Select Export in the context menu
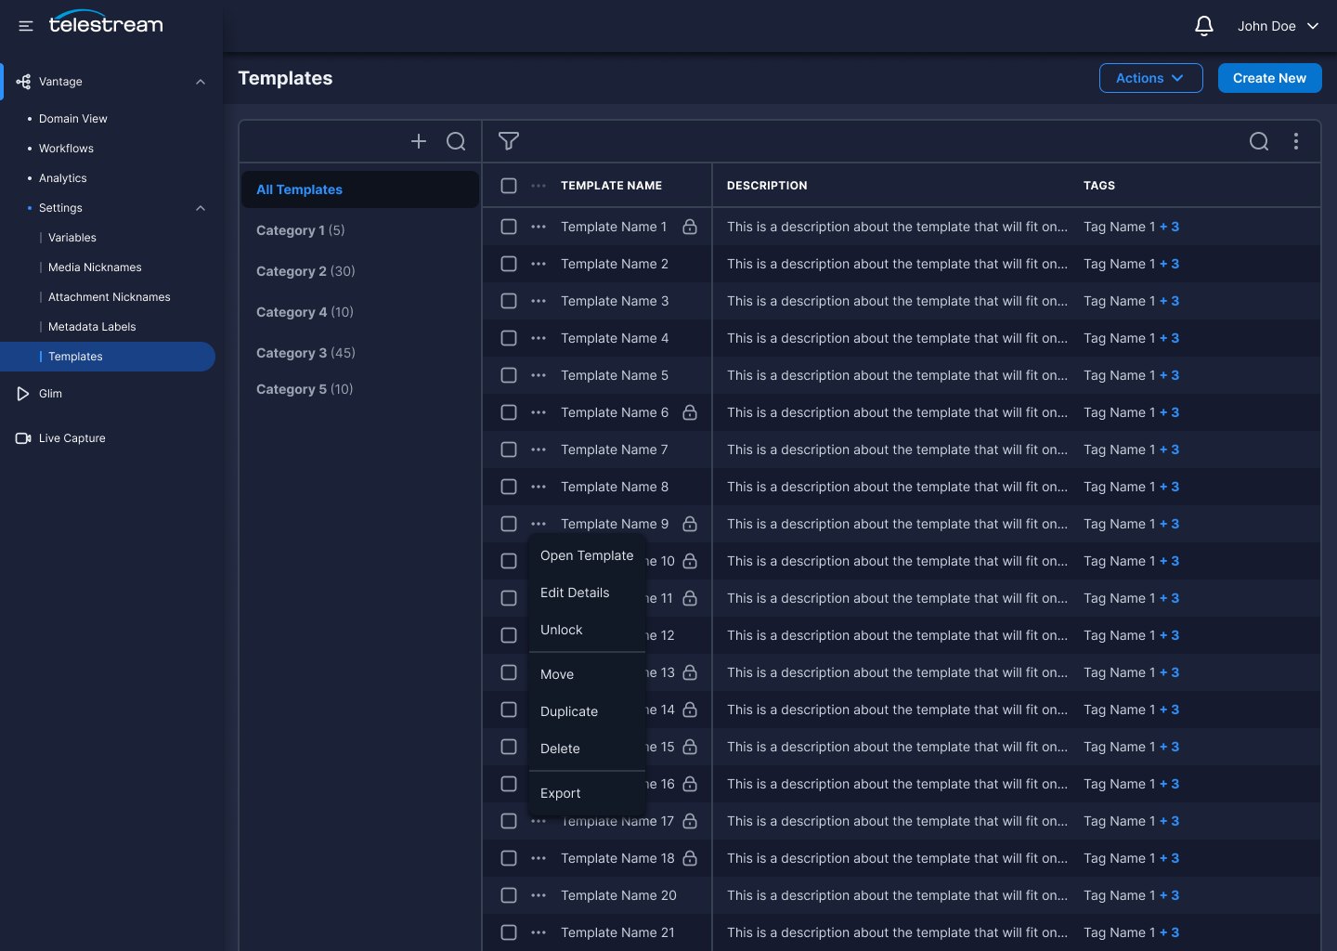 click(x=587, y=793)
